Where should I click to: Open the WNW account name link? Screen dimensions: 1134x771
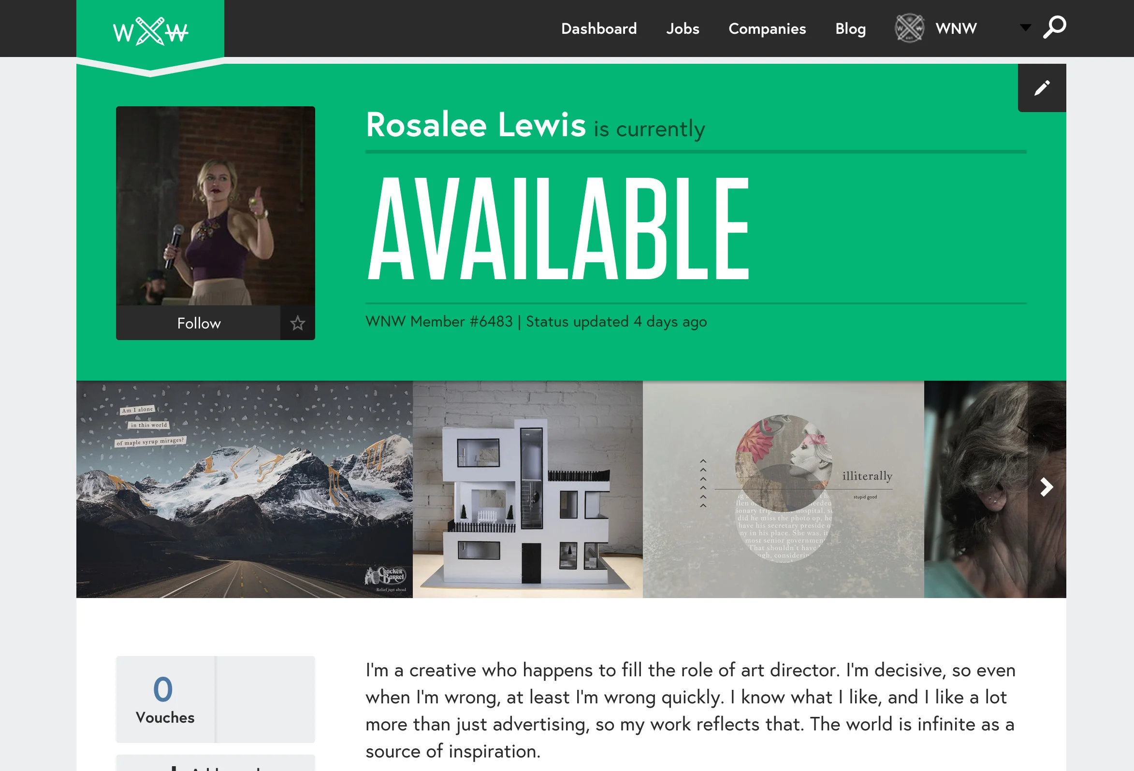956,29
